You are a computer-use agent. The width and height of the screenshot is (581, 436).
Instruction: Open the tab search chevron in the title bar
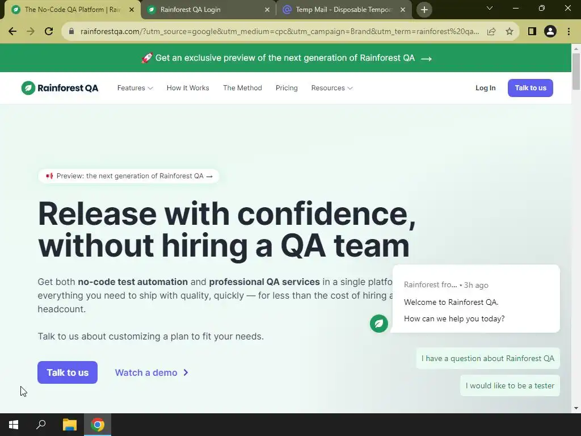(x=490, y=8)
